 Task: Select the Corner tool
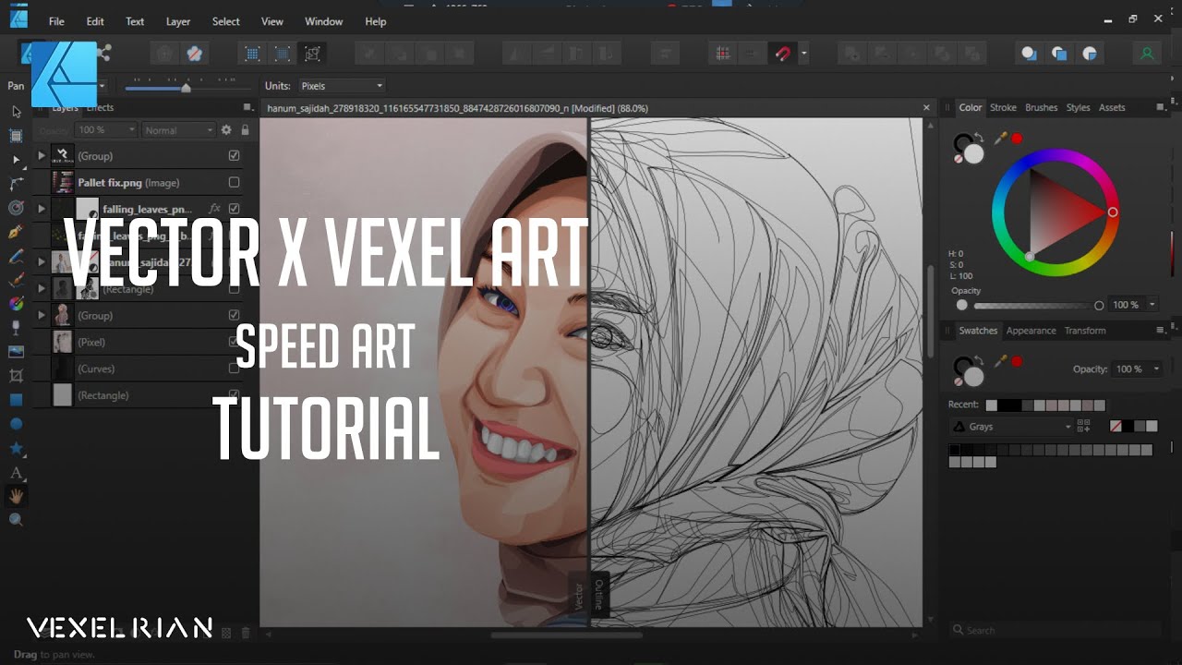16,184
